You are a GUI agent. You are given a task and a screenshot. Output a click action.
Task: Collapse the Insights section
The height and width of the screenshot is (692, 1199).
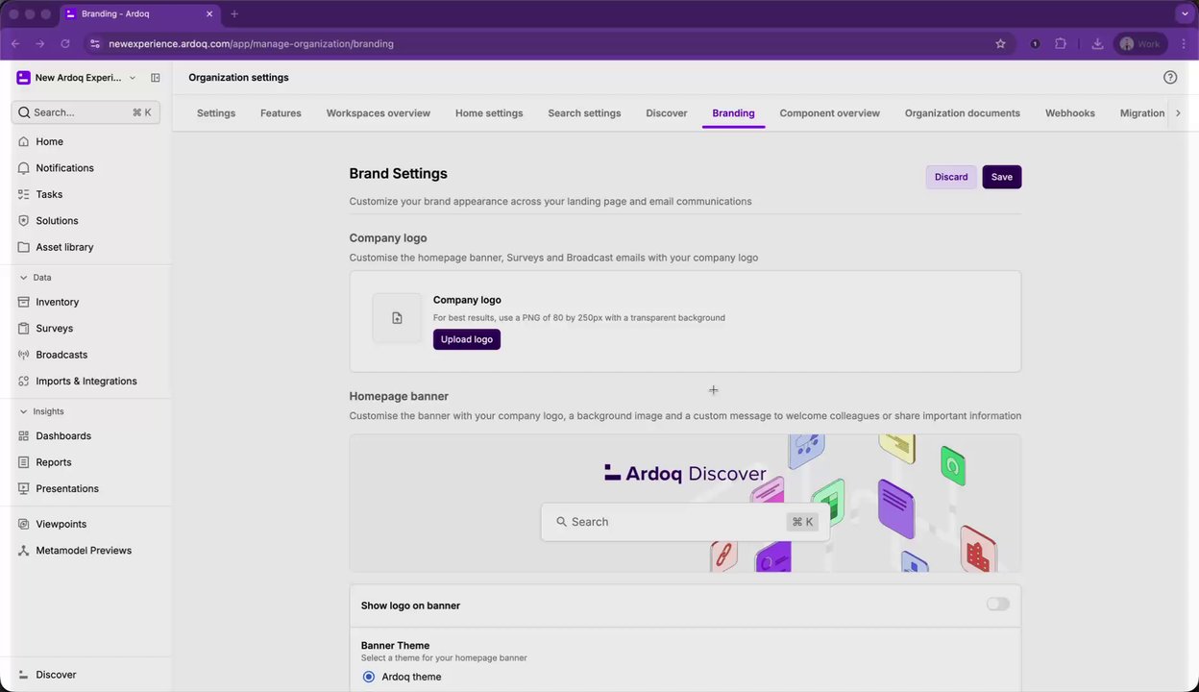click(23, 411)
